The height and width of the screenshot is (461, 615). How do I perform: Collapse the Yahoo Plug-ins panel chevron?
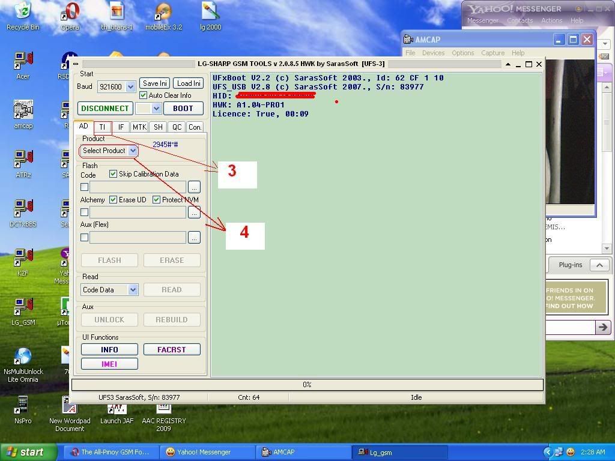click(599, 265)
